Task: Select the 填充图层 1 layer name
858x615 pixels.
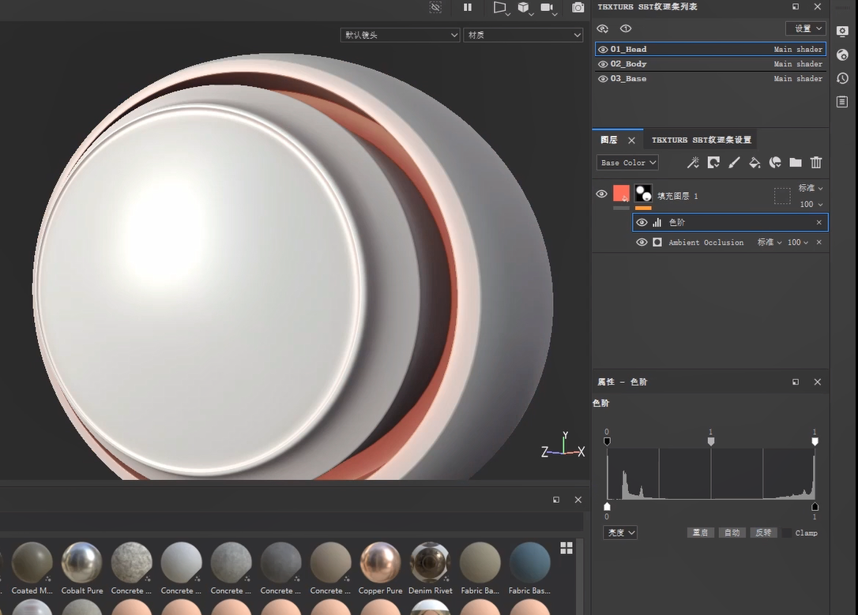Action: 677,196
